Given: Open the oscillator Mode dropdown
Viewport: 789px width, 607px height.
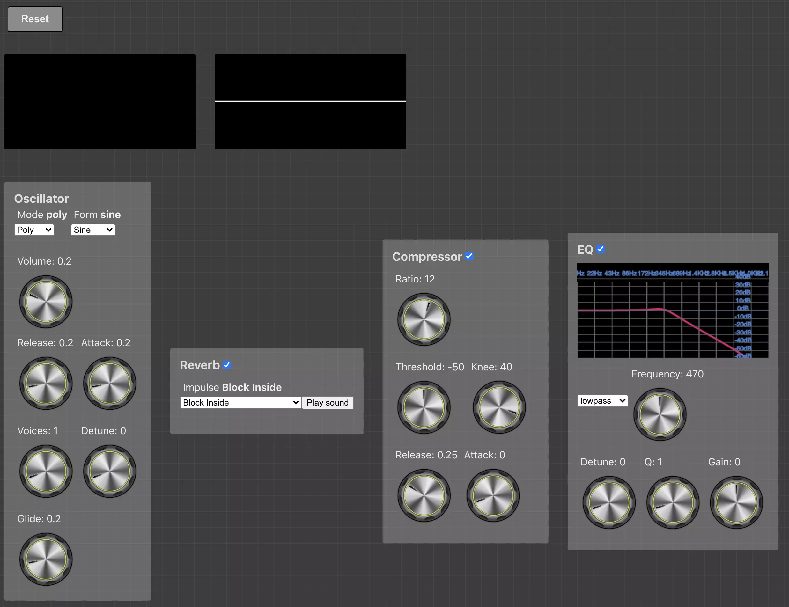Looking at the screenshot, I should point(34,230).
